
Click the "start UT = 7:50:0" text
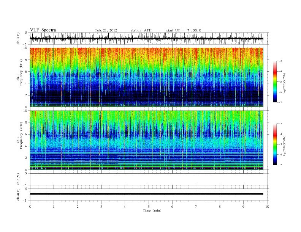[x=184, y=30]
